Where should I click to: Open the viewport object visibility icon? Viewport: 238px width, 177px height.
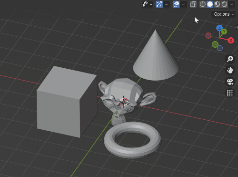tap(145, 4)
